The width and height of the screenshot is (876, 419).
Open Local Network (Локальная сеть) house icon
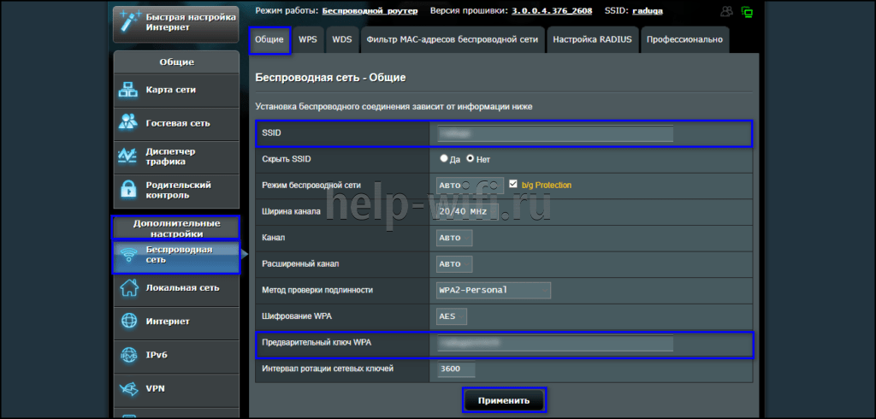click(x=128, y=288)
